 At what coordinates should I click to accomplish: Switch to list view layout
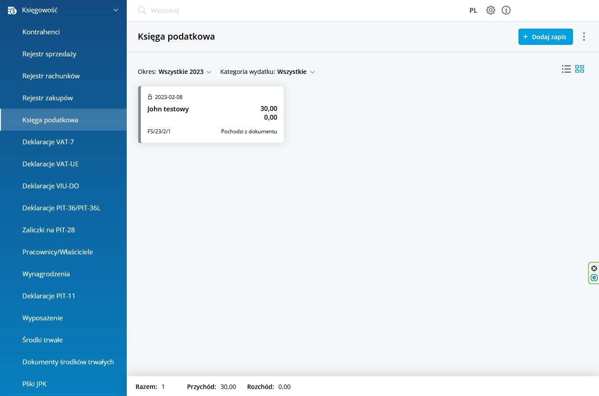tap(566, 69)
